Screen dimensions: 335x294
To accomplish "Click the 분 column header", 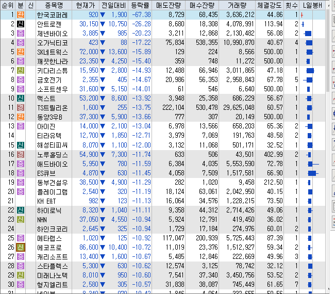I will (21, 5).
